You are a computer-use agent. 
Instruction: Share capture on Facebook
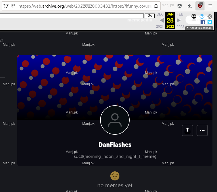[x=203, y=22]
